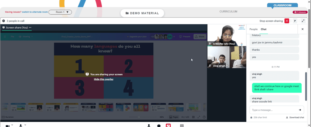Click the Present button in Canva
This screenshot has width=311, height=127.
click(185, 37)
